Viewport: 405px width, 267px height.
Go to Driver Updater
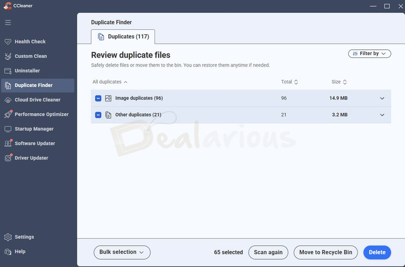point(38,158)
